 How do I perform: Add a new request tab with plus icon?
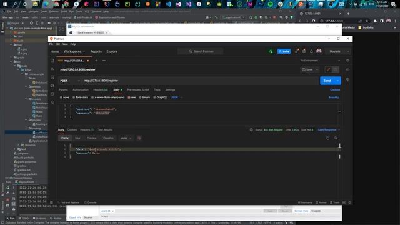[x=96, y=61]
